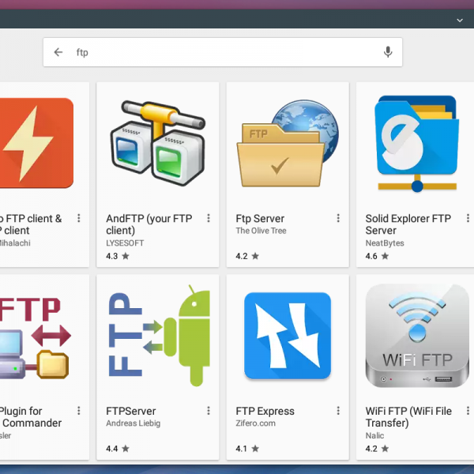The height and width of the screenshot is (474, 474).
Task: Click the AndFTP (your FTP client) title
Action: click(x=149, y=224)
